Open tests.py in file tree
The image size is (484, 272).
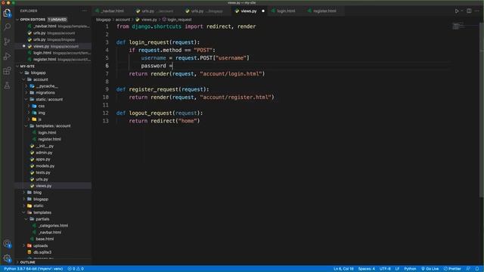(42, 173)
